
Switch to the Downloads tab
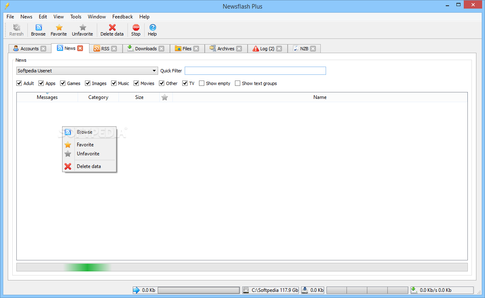point(146,49)
